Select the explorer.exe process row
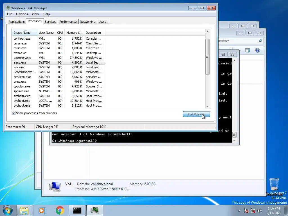 [x=58, y=58]
